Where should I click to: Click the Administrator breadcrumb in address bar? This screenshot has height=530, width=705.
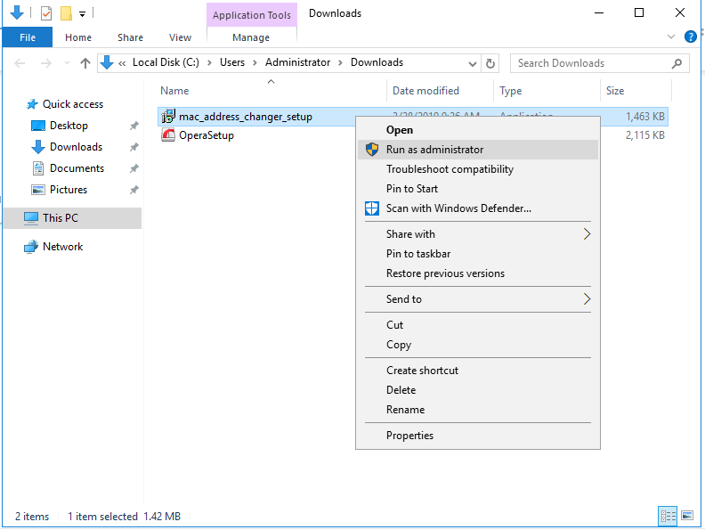coord(297,63)
